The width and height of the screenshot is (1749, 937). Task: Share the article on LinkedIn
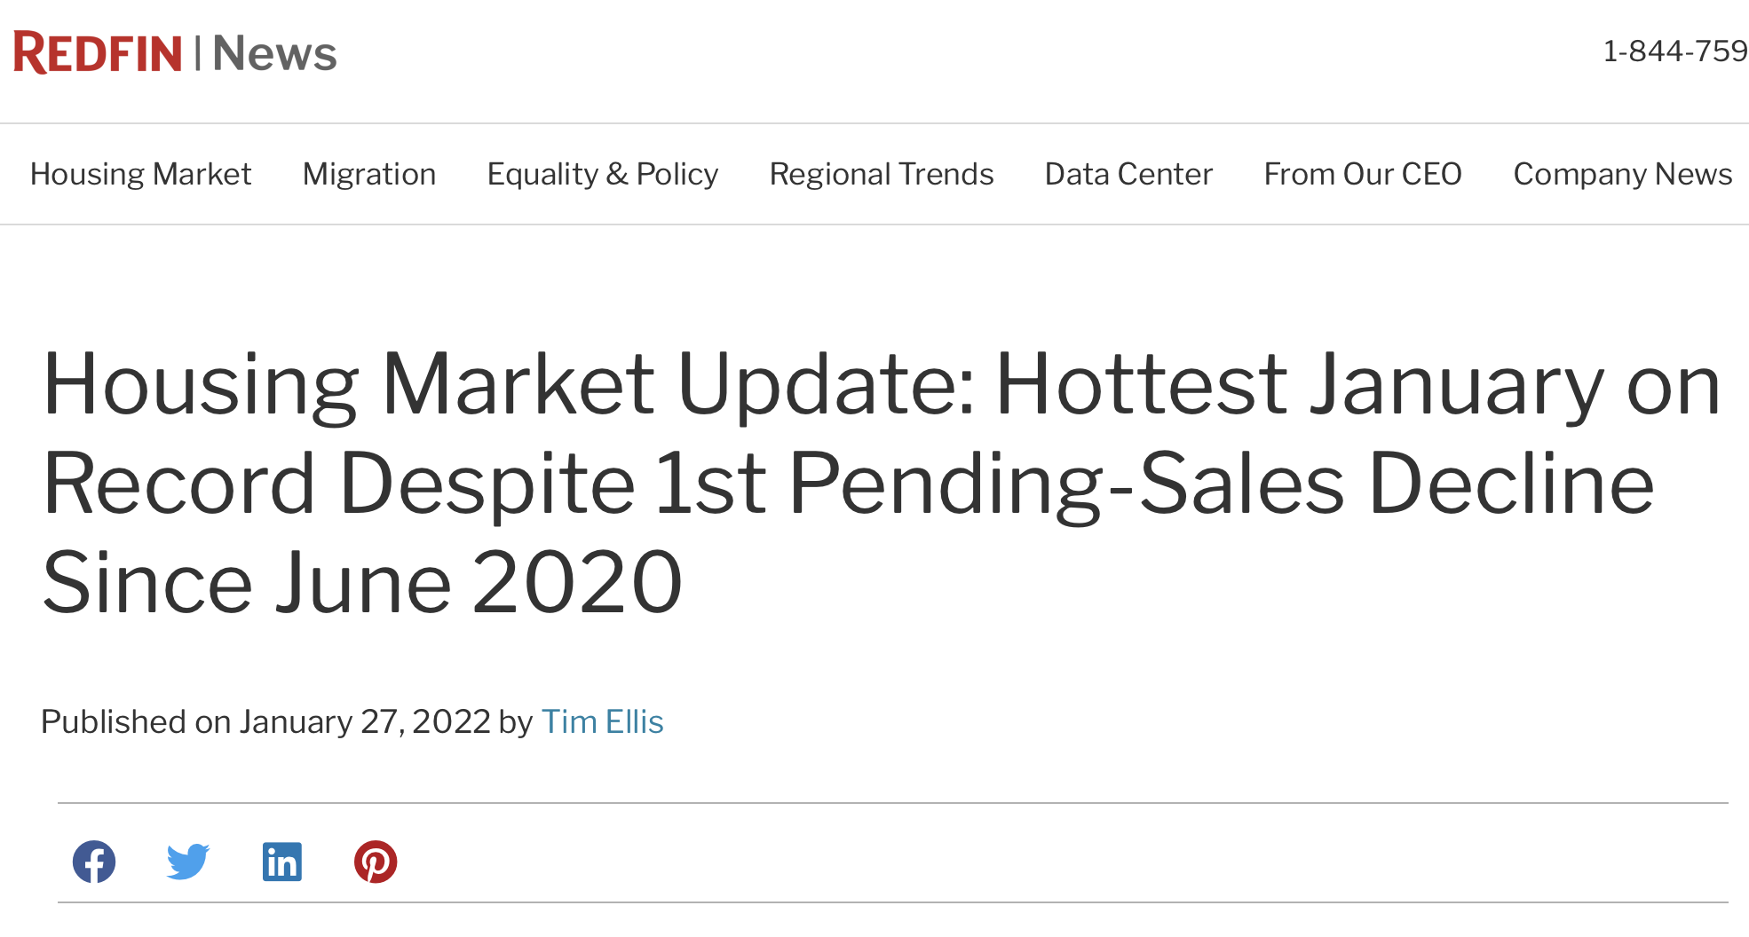click(282, 862)
